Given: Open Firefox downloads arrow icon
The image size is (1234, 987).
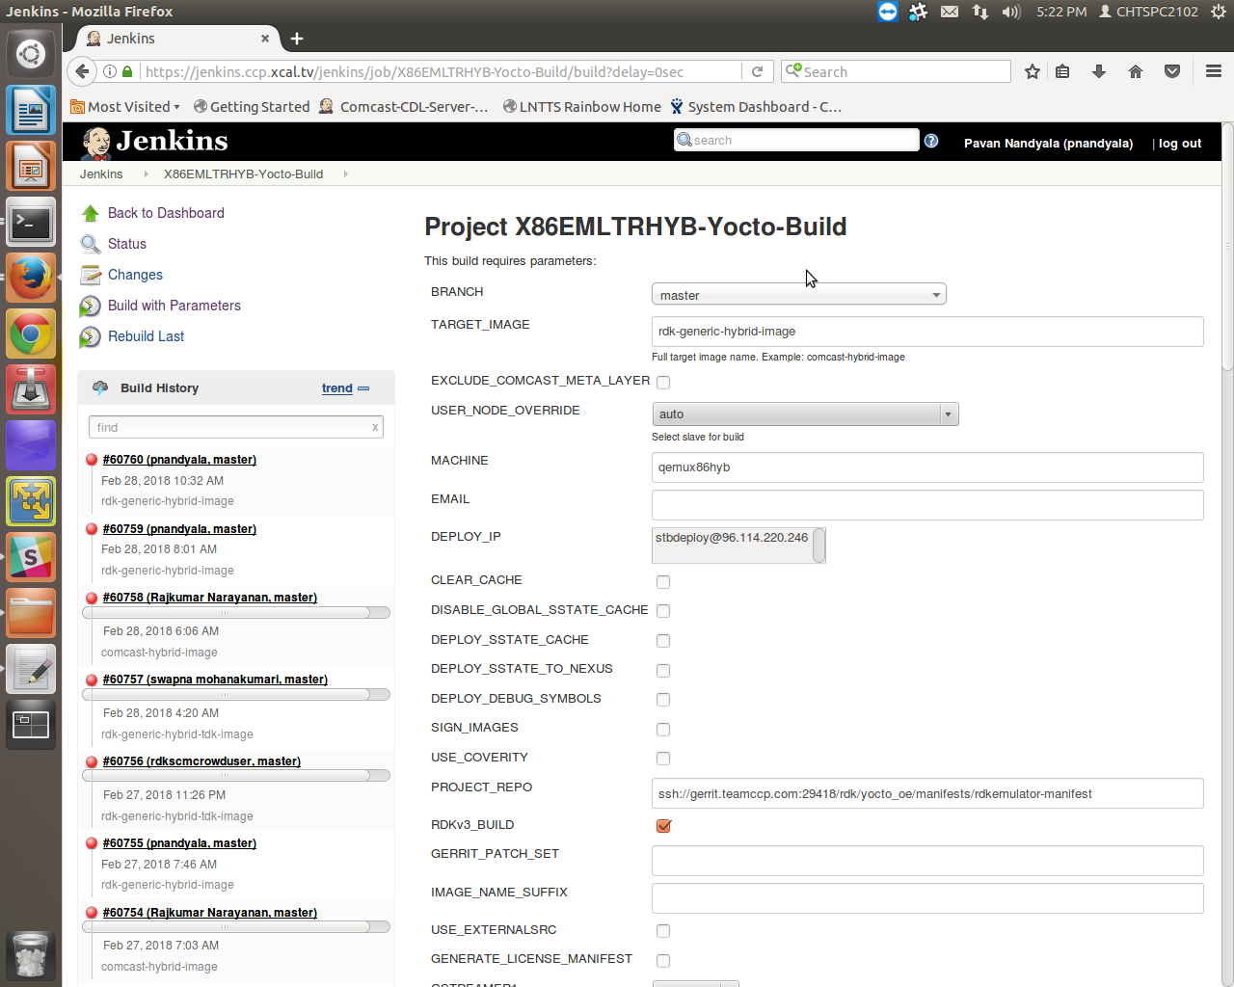Looking at the screenshot, I should pos(1099,71).
